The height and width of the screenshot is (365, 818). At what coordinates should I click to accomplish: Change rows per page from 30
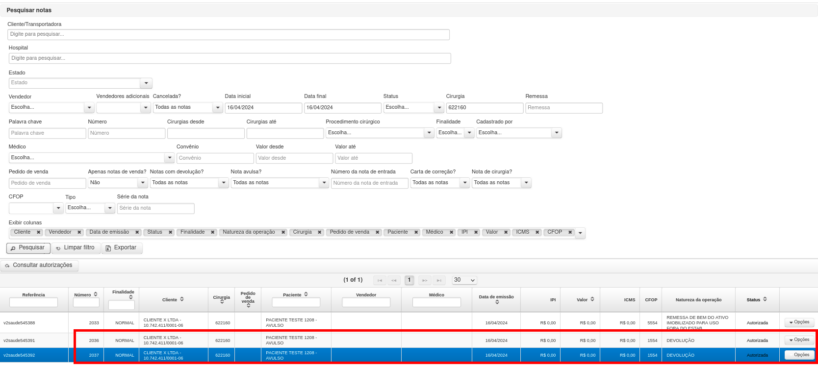[x=464, y=280]
